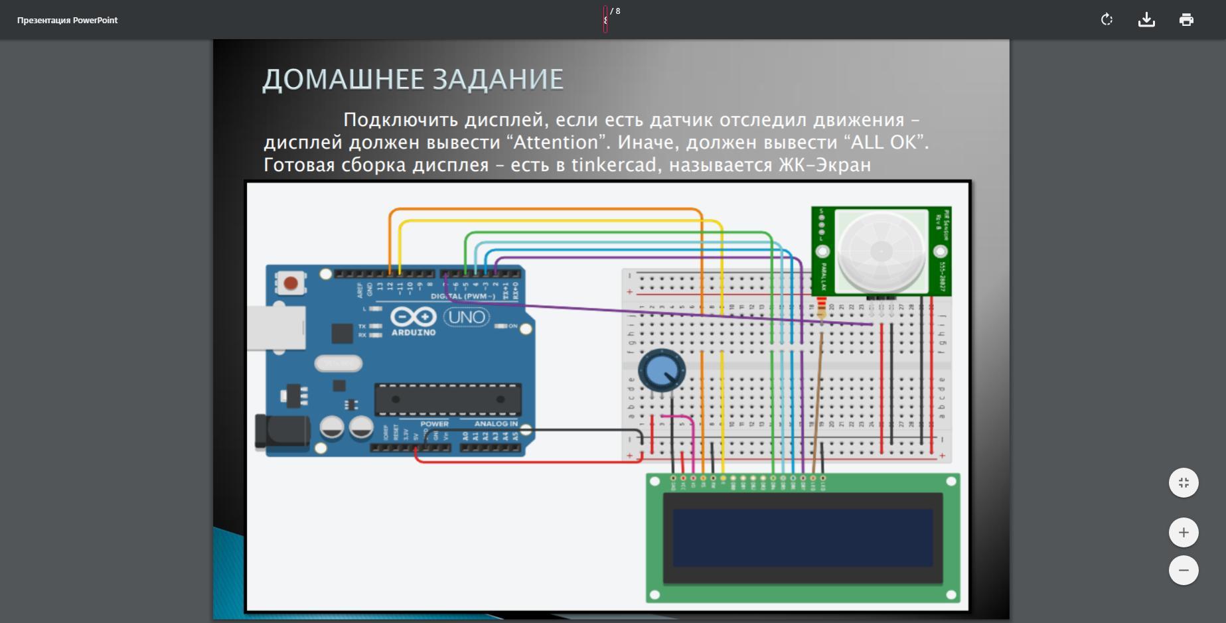Click the PIR motion sensor in diagram
The width and height of the screenshot is (1226, 623).
[x=881, y=251]
